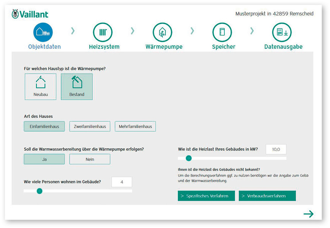Open Spezifisches Verfahren calculation
This screenshot has height=228, width=330.
tap(206, 196)
